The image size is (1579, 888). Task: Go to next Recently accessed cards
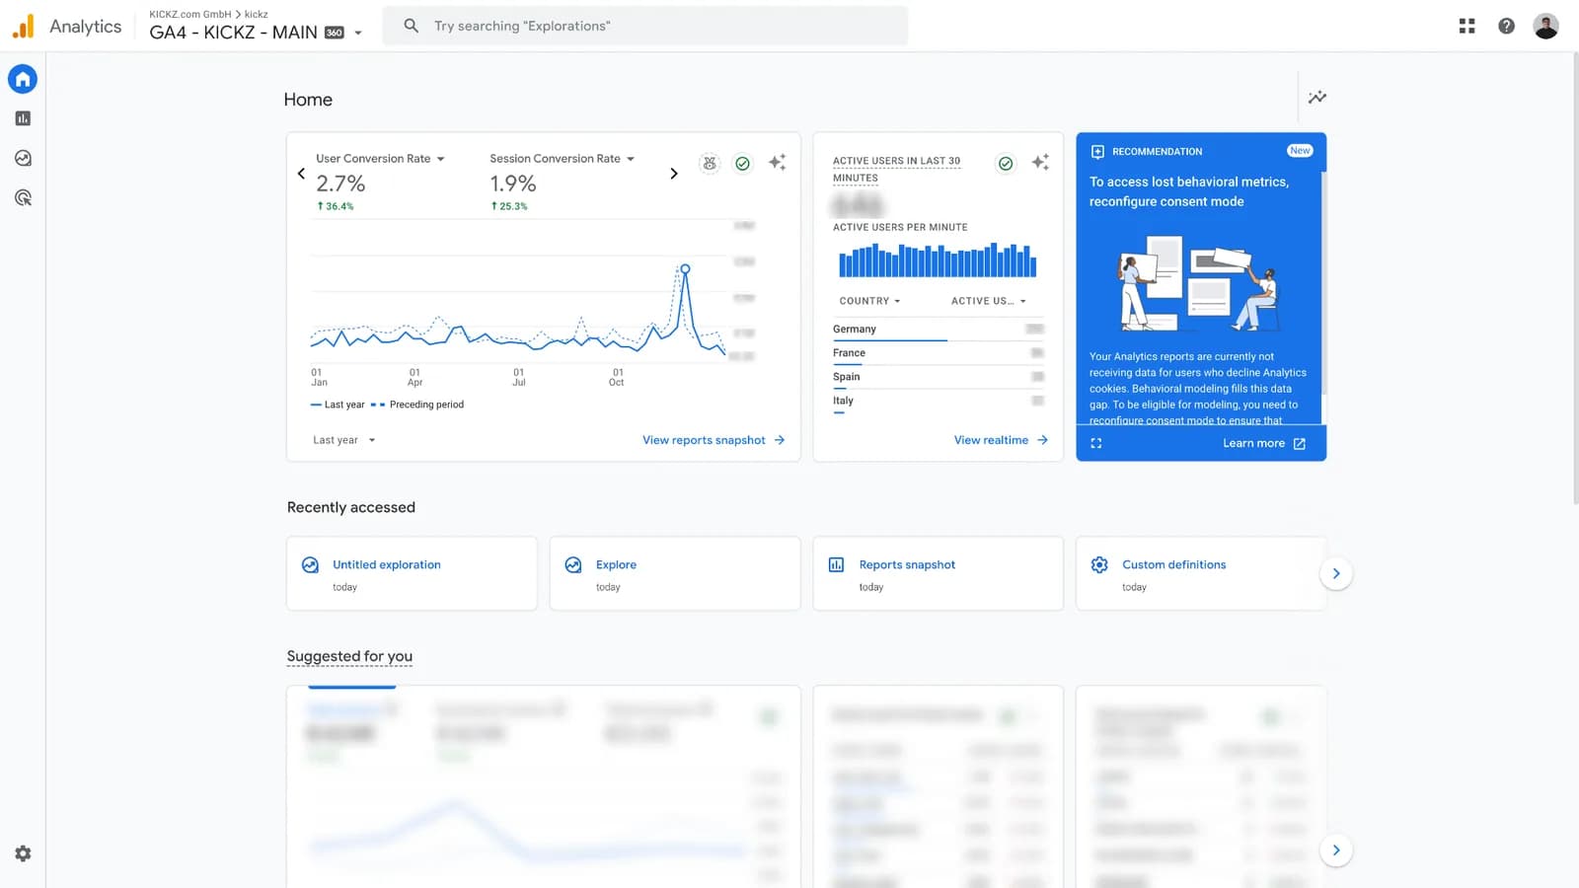(1335, 573)
